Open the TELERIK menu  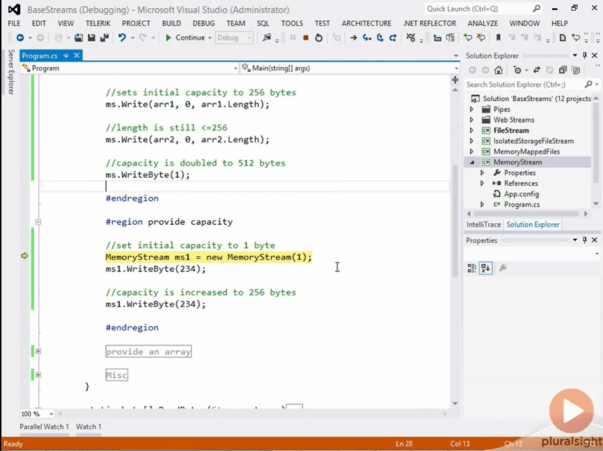point(98,23)
